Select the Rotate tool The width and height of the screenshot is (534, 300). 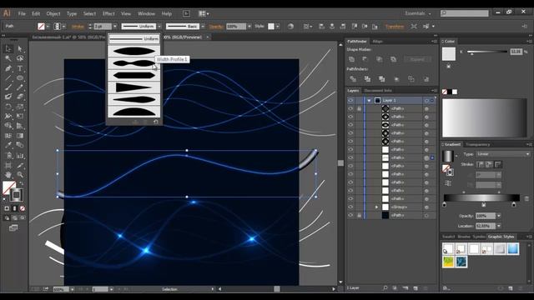pos(8,107)
